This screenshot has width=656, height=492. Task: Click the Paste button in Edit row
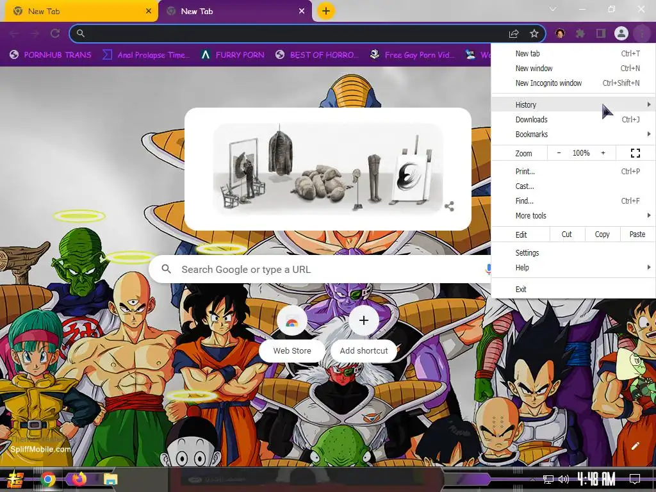(x=637, y=234)
